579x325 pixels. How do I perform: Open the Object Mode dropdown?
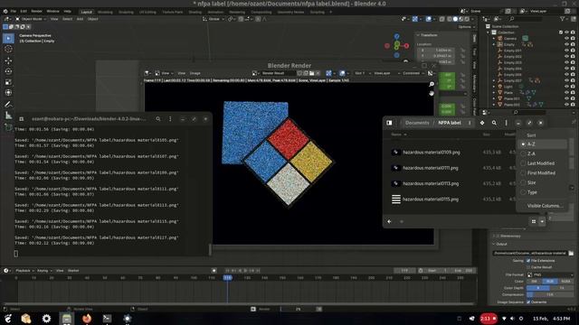point(31,19)
